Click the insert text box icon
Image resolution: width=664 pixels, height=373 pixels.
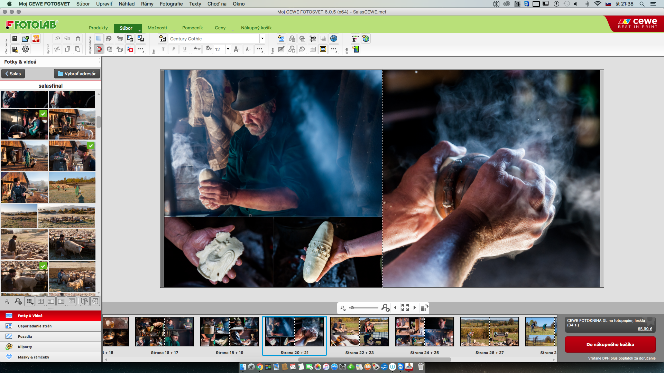pyautogui.click(x=163, y=39)
